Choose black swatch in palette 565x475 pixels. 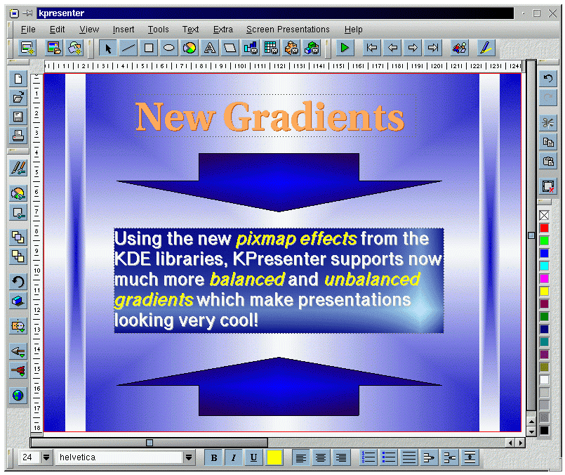tap(544, 430)
